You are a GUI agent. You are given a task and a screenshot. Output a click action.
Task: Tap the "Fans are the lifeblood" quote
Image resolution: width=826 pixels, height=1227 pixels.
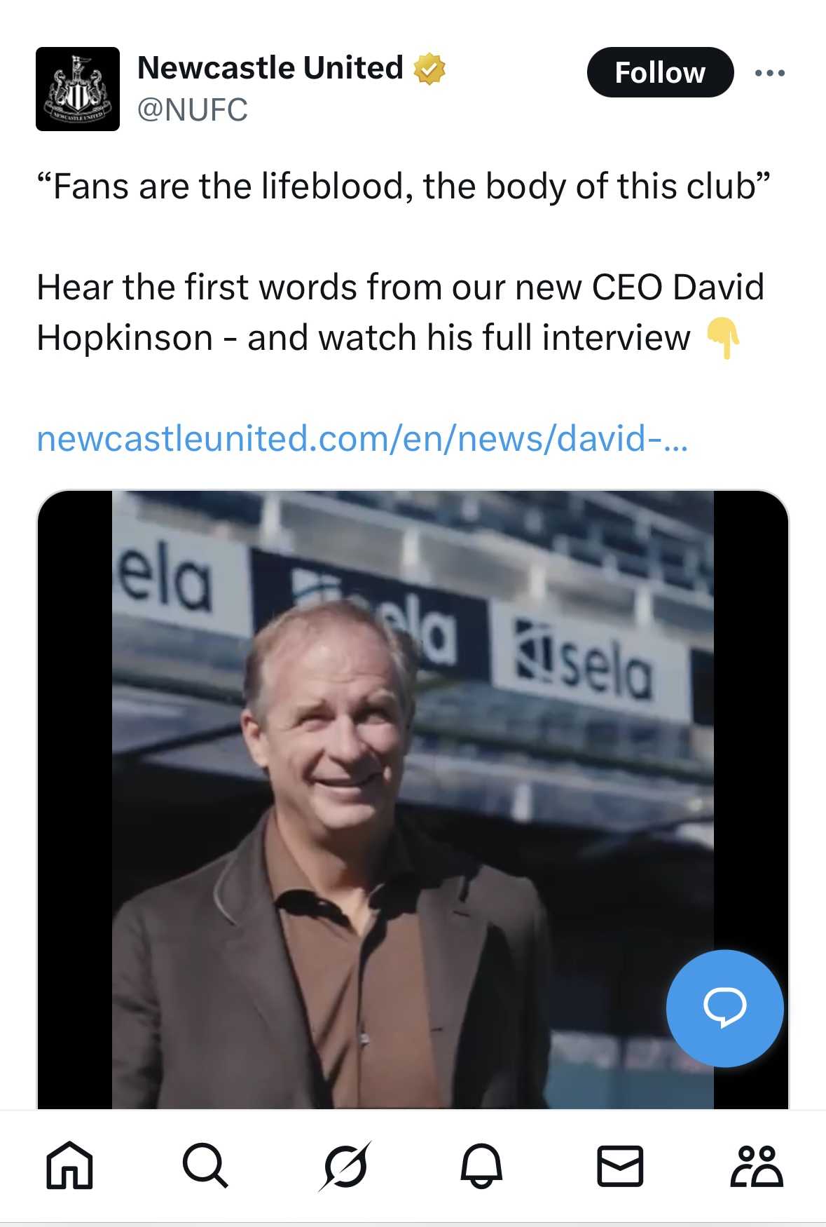click(404, 187)
